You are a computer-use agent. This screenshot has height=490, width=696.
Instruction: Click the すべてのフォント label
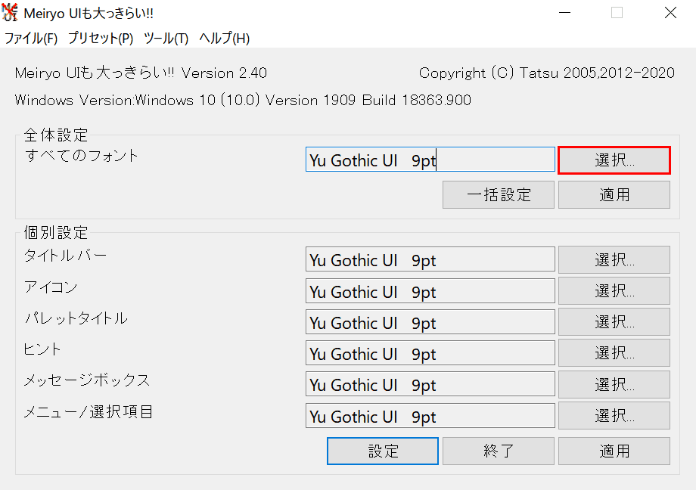pos(81,156)
